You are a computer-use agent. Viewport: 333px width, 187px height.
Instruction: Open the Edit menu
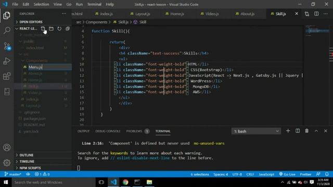pos(25,4)
